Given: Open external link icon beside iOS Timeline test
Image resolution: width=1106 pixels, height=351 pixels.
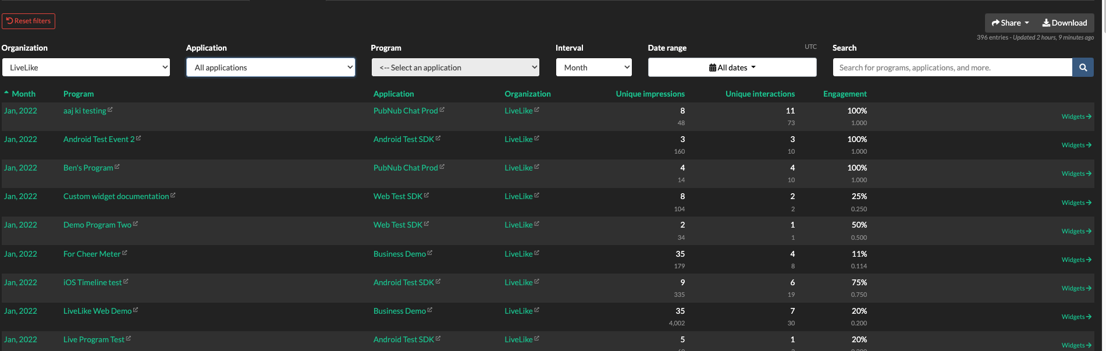Looking at the screenshot, I should coord(126,281).
